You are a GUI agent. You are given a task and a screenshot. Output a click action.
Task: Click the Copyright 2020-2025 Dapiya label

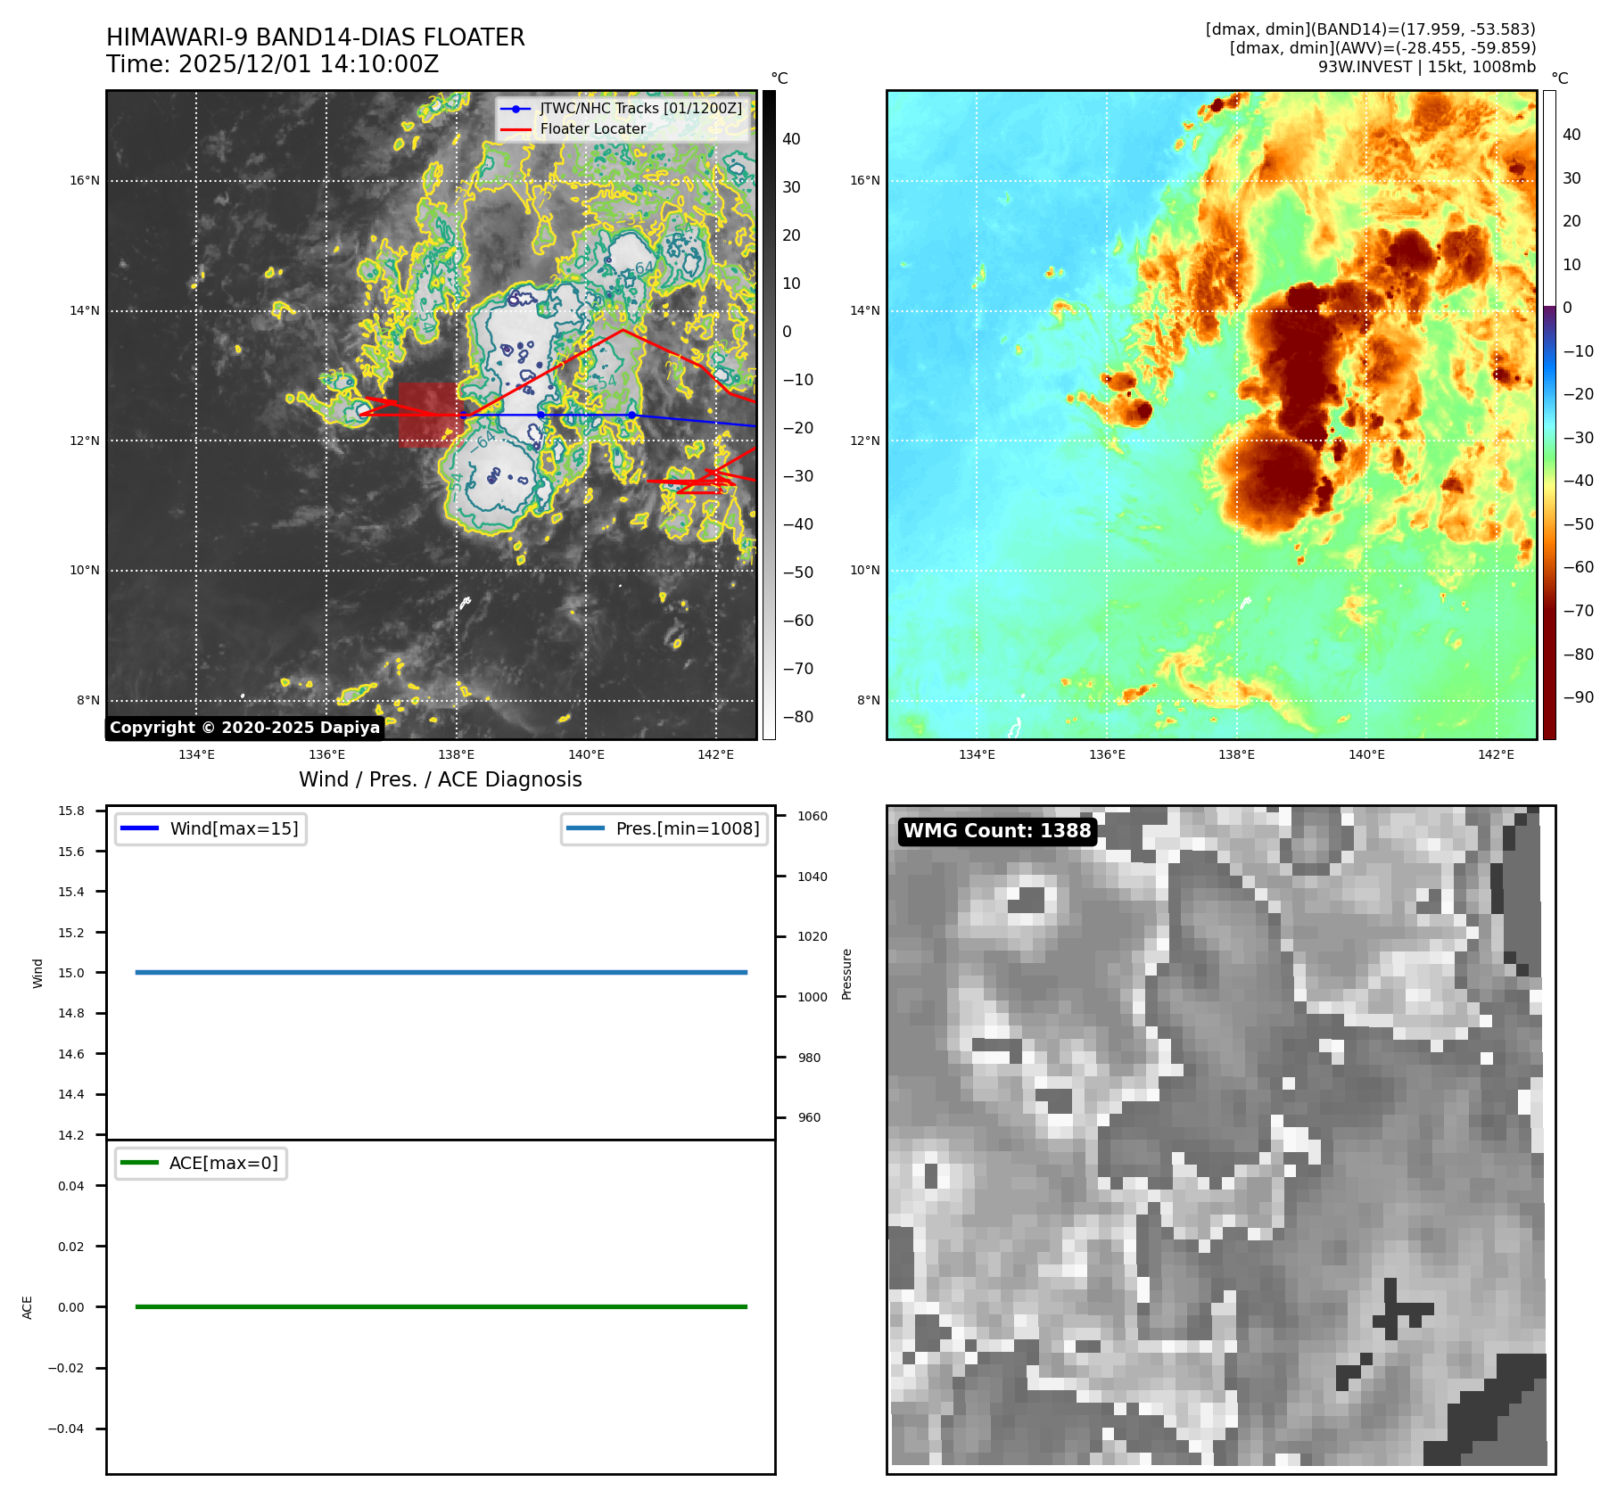(x=244, y=728)
